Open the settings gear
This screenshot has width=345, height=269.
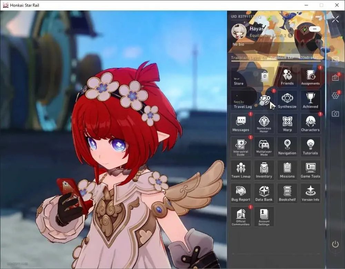(x=335, y=96)
